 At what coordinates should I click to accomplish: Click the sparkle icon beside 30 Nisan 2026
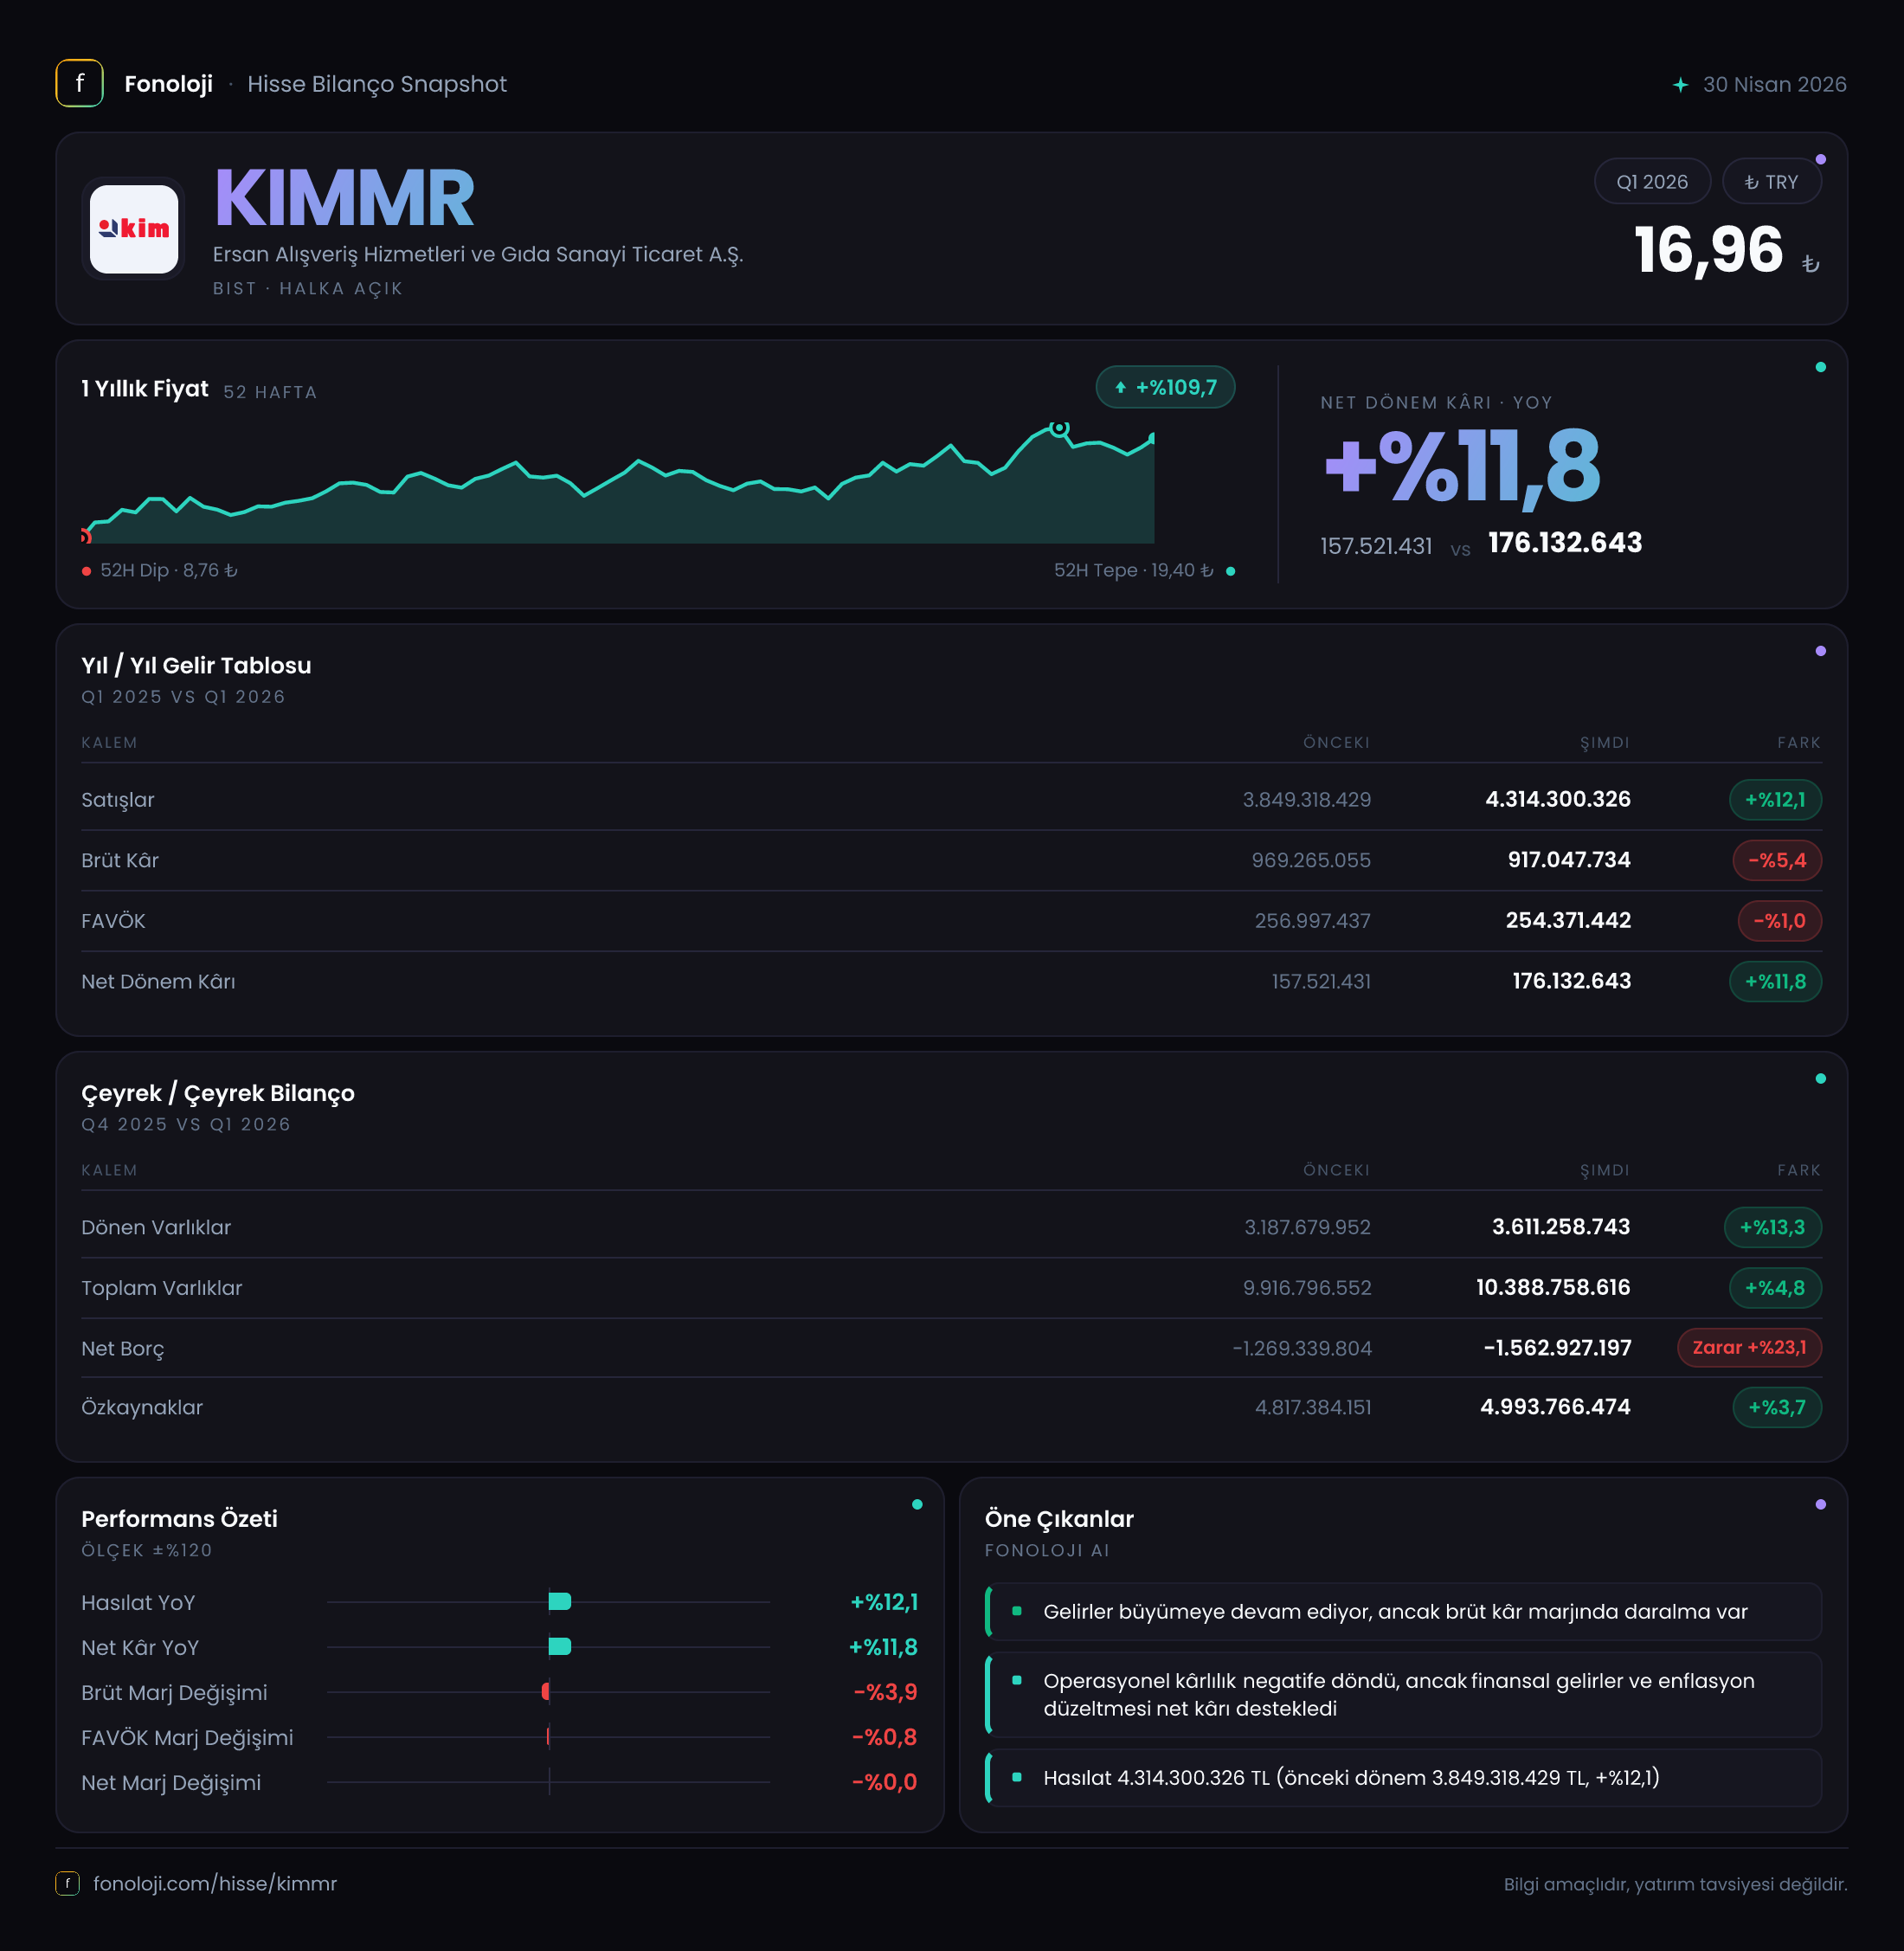point(1680,85)
